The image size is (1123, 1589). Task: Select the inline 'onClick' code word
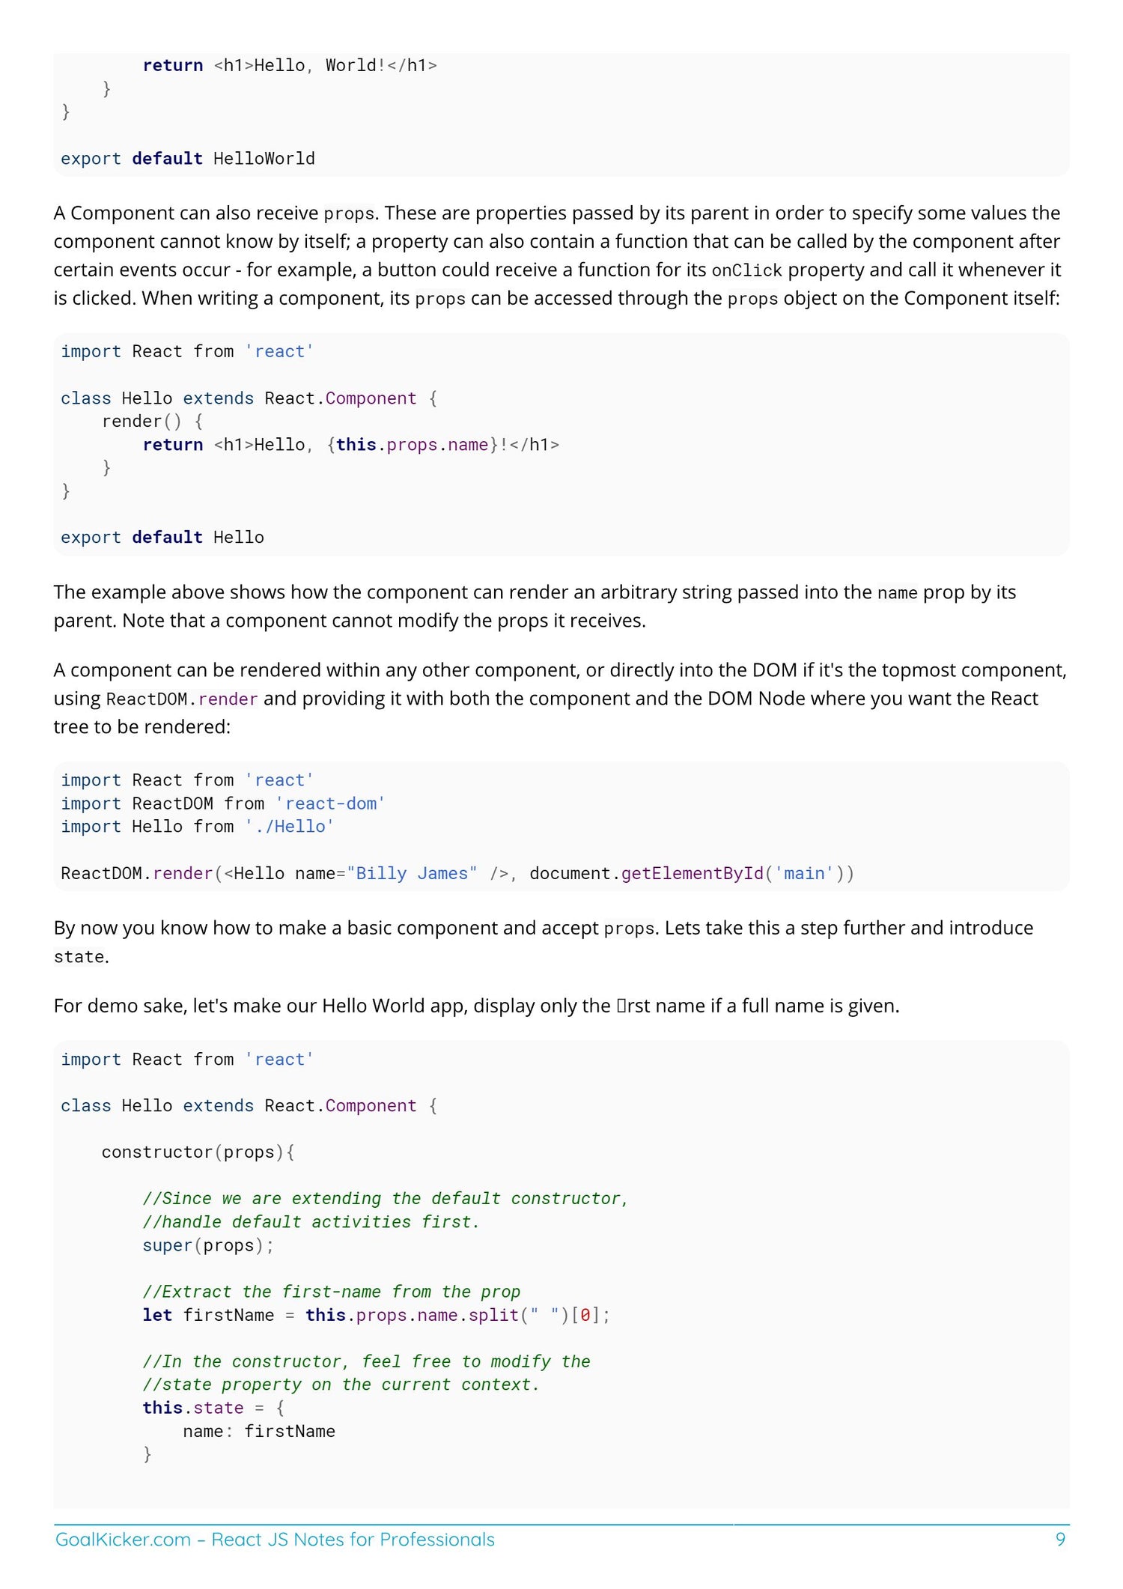pyautogui.click(x=746, y=270)
